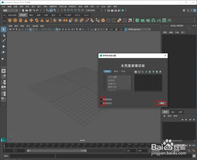The height and width of the screenshot is (160, 197).
Task: Switch to the XGen shelf tab
Action: 86,15
